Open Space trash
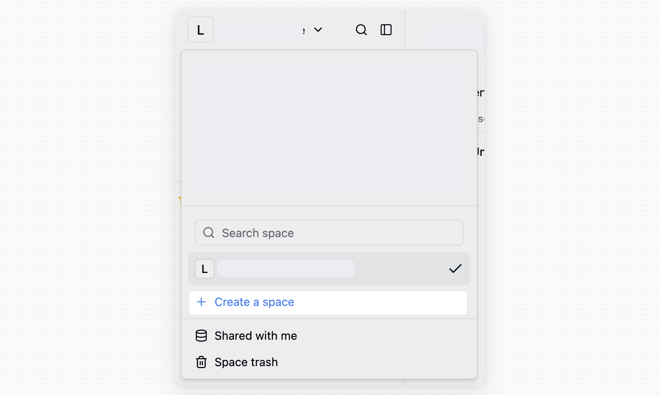 point(329,362)
